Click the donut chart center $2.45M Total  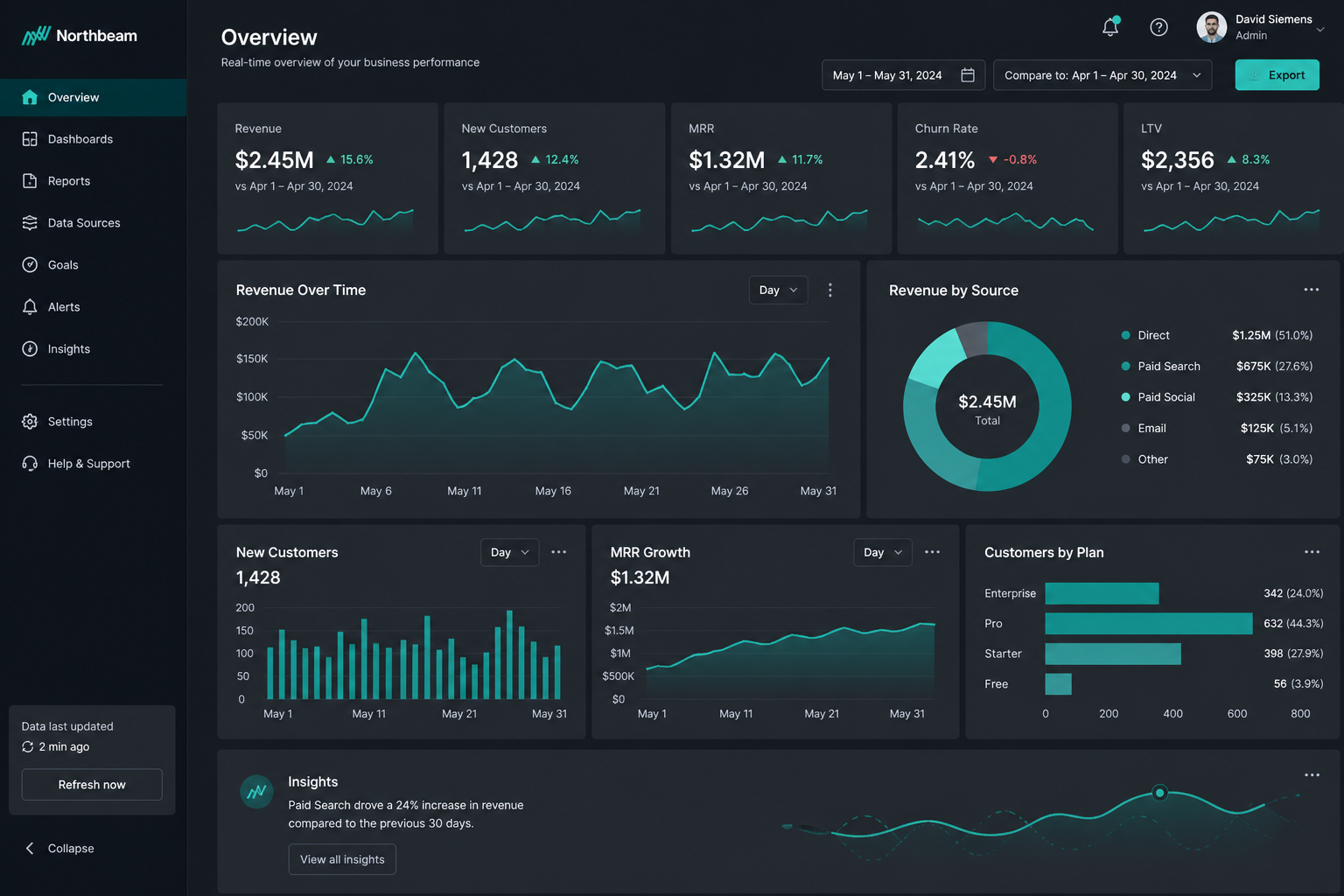[x=987, y=409]
